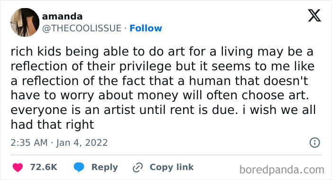The width and height of the screenshot is (332, 180).
Task: Follow the account via Follow link
Action: pos(146,28)
